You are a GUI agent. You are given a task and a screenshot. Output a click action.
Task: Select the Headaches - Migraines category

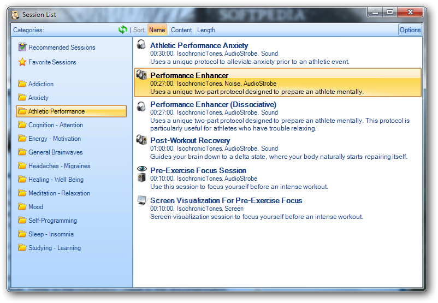[59, 166]
